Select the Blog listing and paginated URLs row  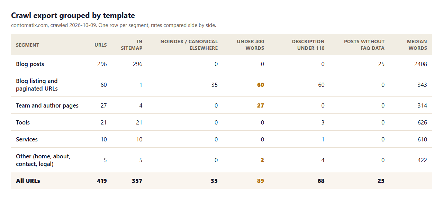(x=221, y=85)
